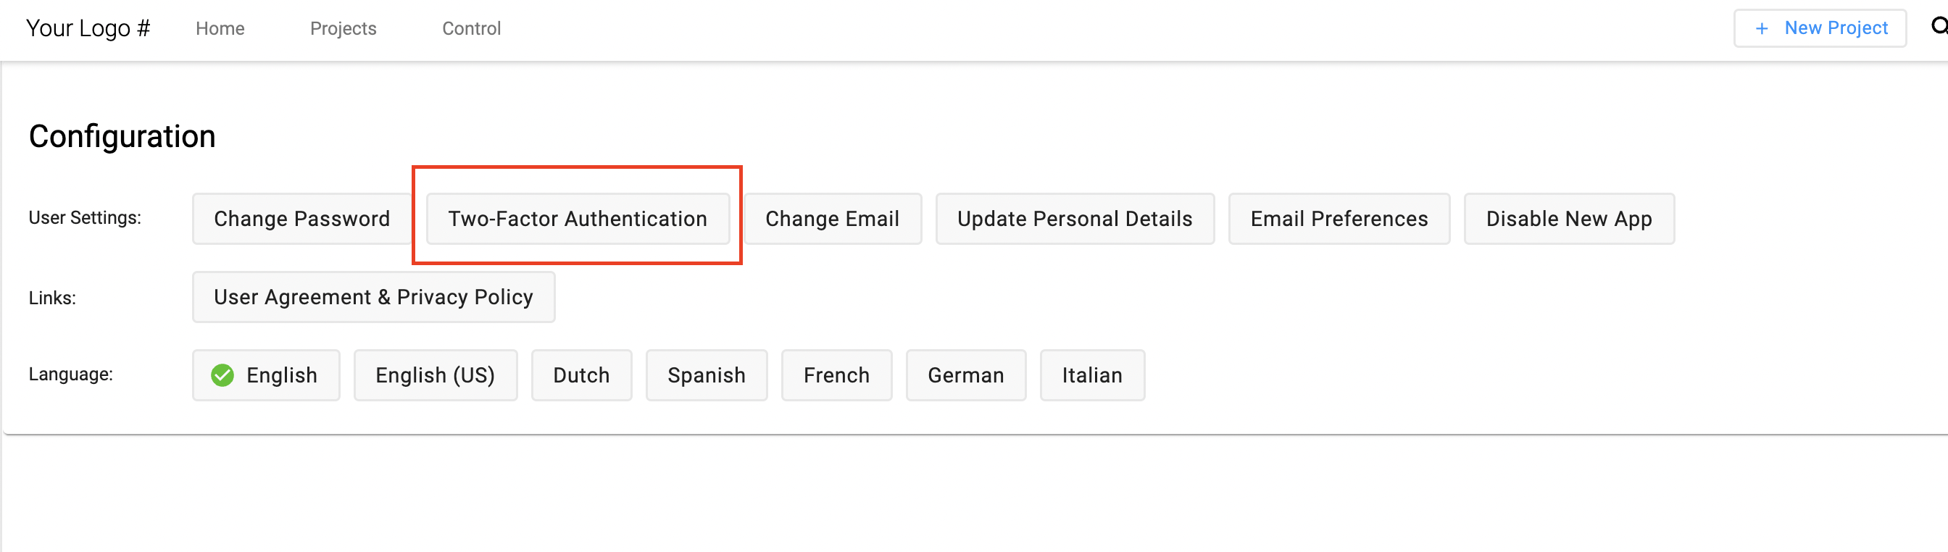Click the plus icon beside New Project
Image resolution: width=1948 pixels, height=552 pixels.
coord(1761,29)
